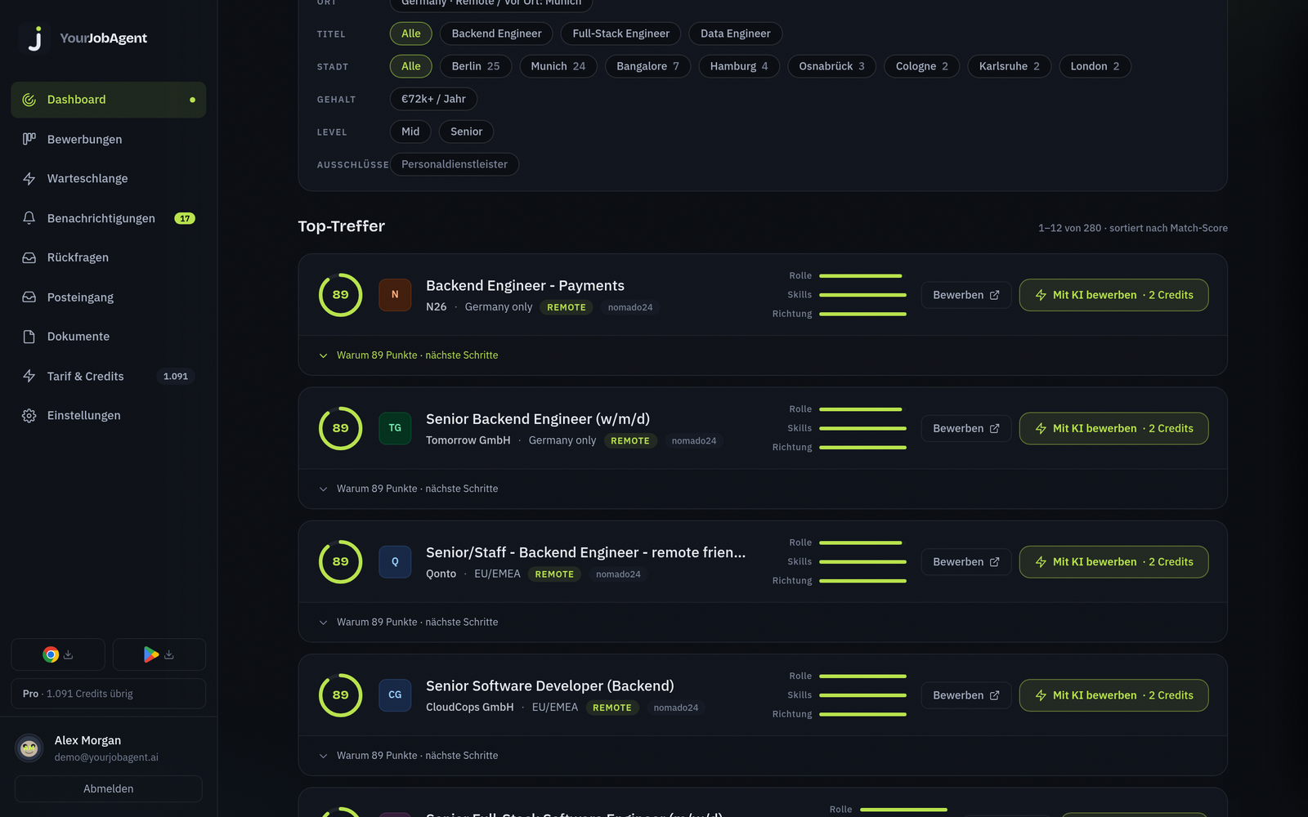This screenshot has height=817, width=1308.
Task: Open Tarif & Credits page
Action: coord(109,376)
